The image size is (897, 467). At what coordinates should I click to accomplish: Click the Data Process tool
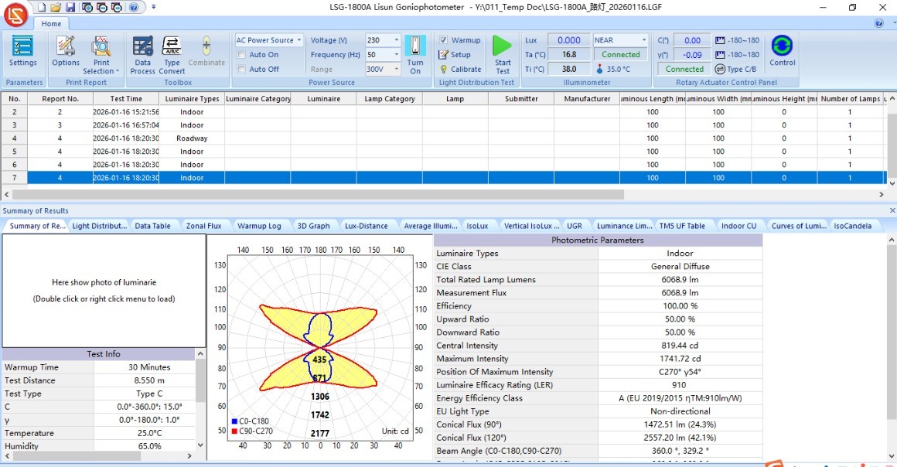[142, 46]
